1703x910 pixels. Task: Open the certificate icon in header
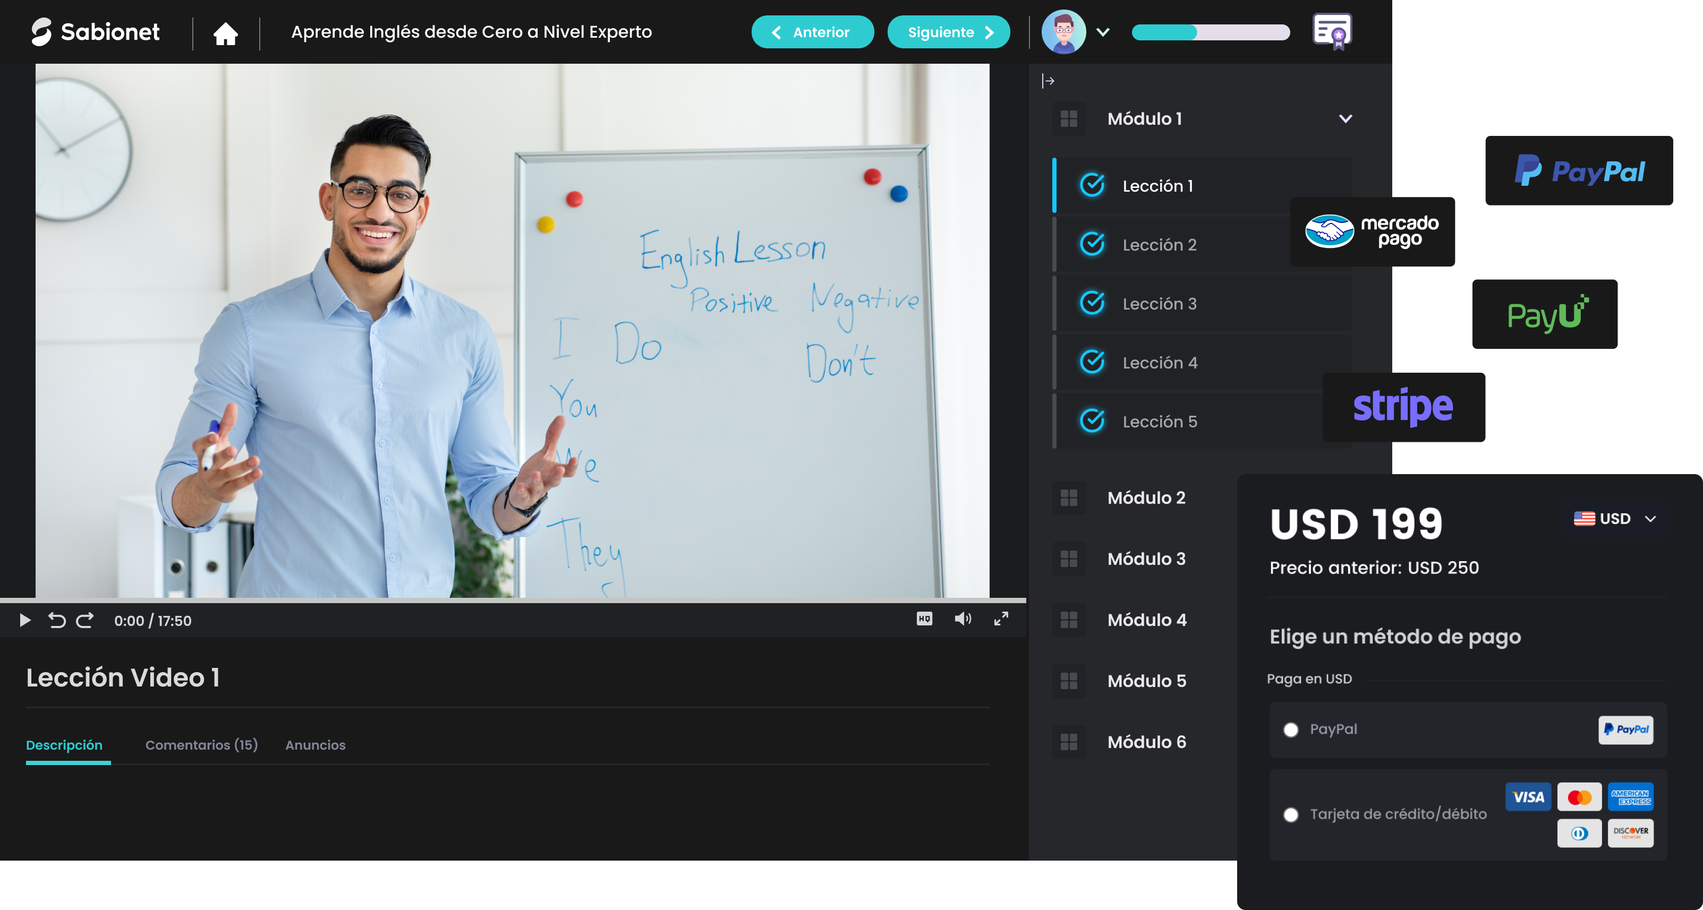point(1332,31)
